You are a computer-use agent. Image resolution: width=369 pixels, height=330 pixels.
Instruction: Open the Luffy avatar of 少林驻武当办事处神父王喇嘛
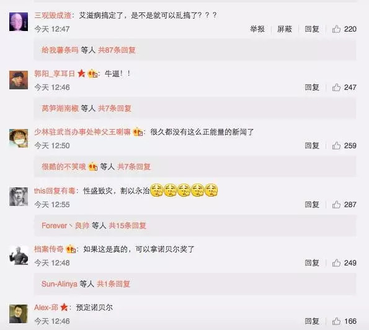tap(19, 138)
